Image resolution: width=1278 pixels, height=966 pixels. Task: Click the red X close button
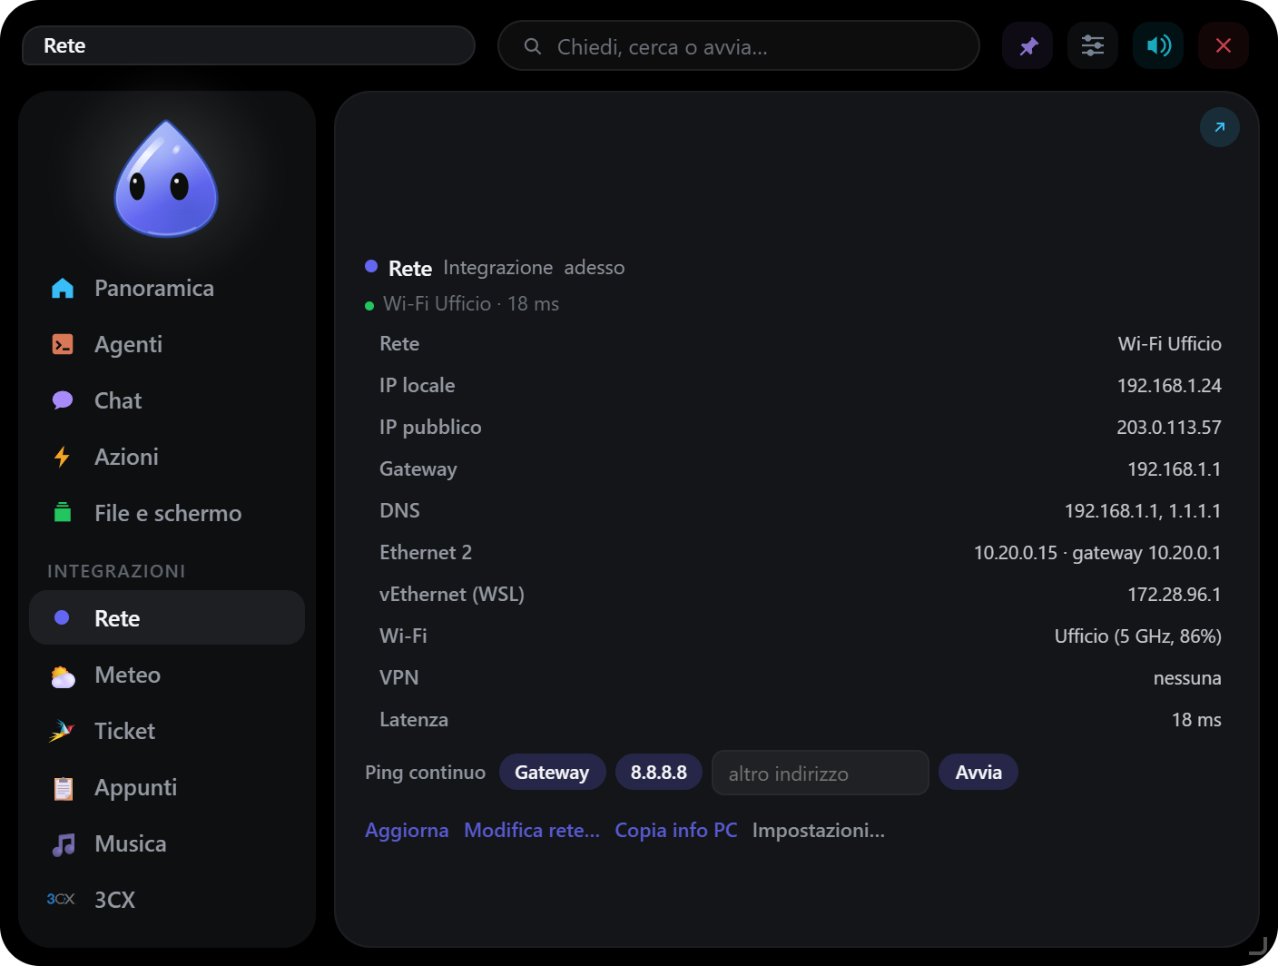click(x=1224, y=45)
